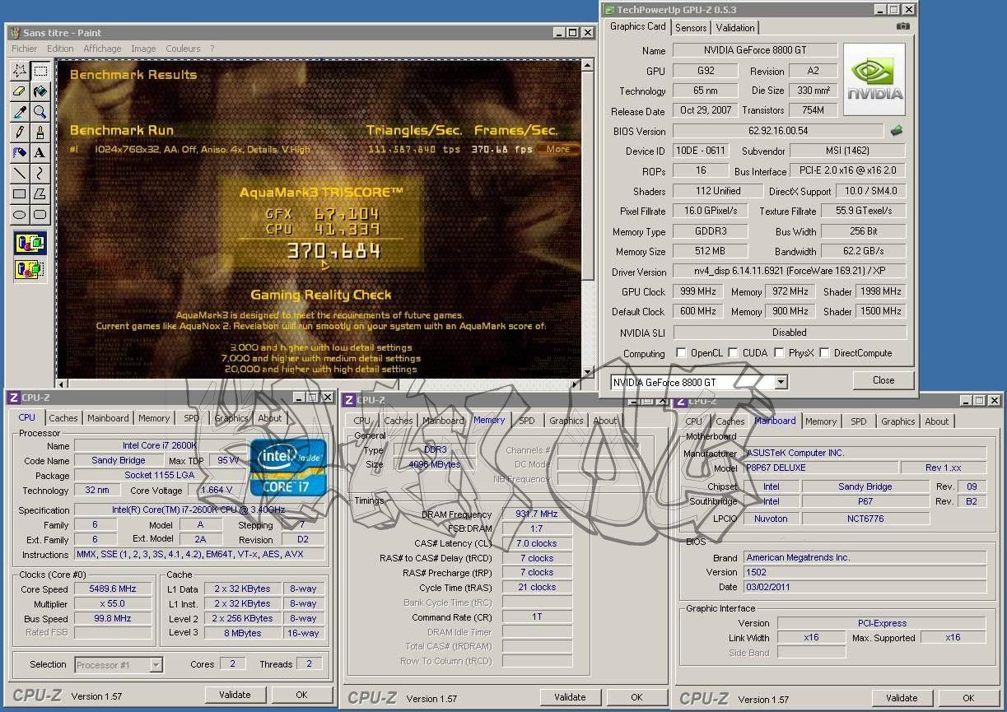Click the Core Speed value 5489.6 MHz
This screenshot has height=712, width=1007.
click(113, 589)
